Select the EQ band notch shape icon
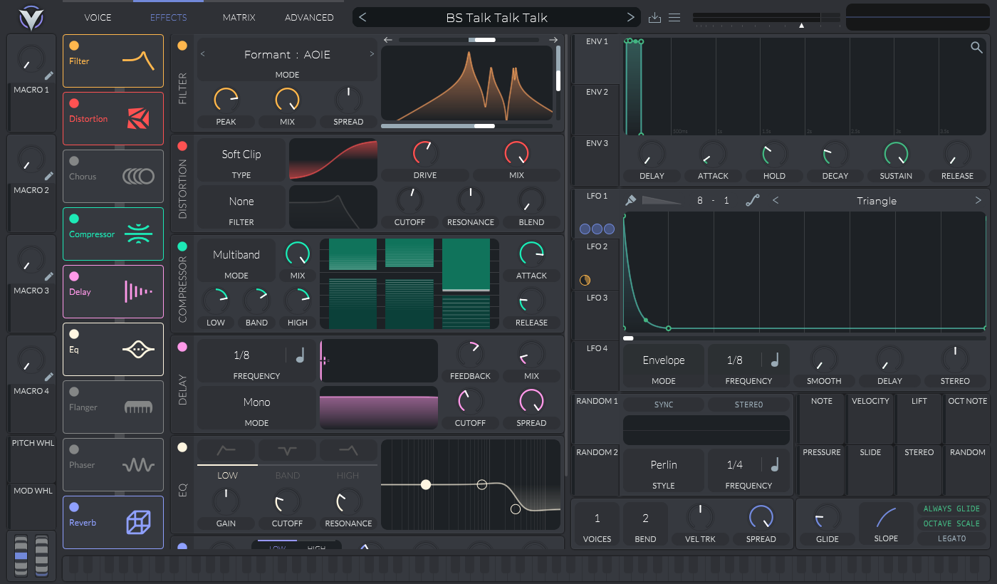This screenshot has width=997, height=584. point(288,450)
